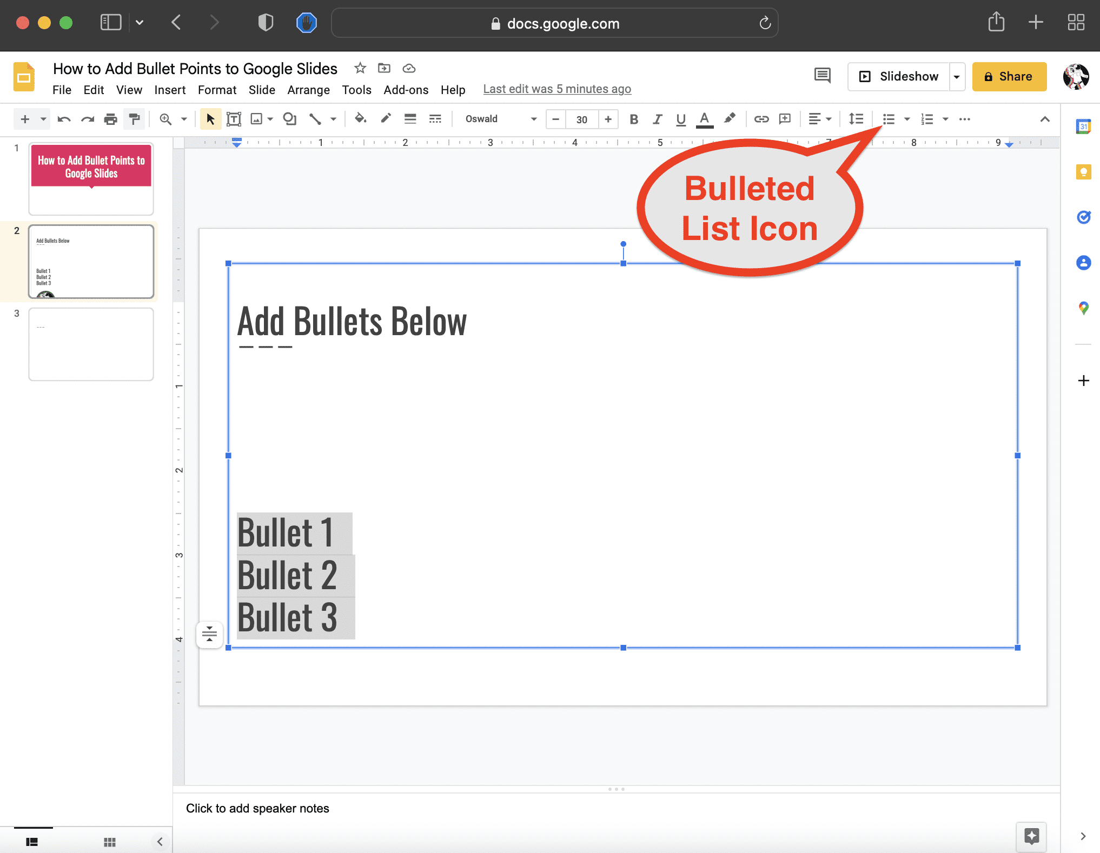
Task: Star this presentation
Action: click(360, 68)
